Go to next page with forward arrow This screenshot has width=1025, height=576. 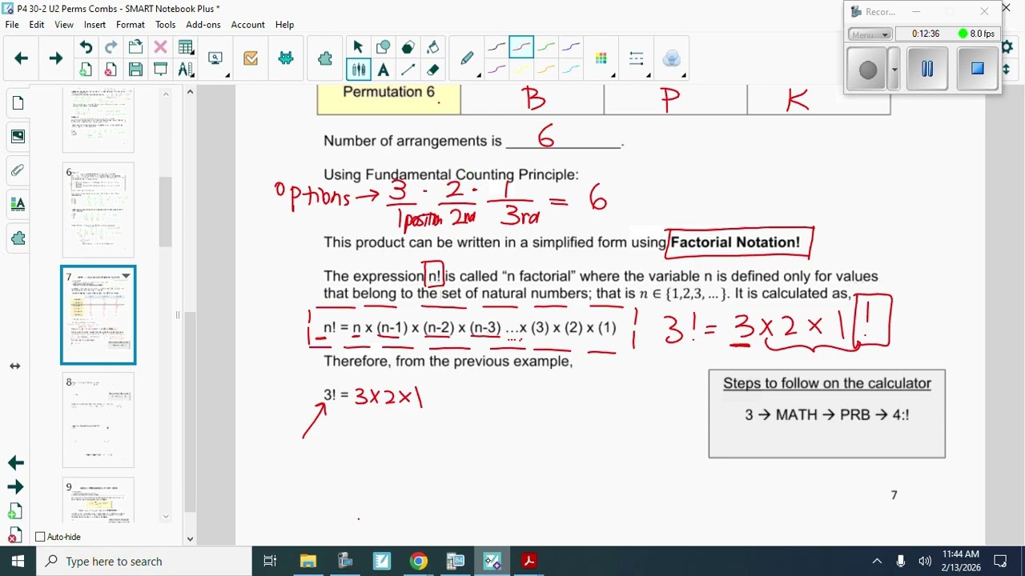[55, 58]
